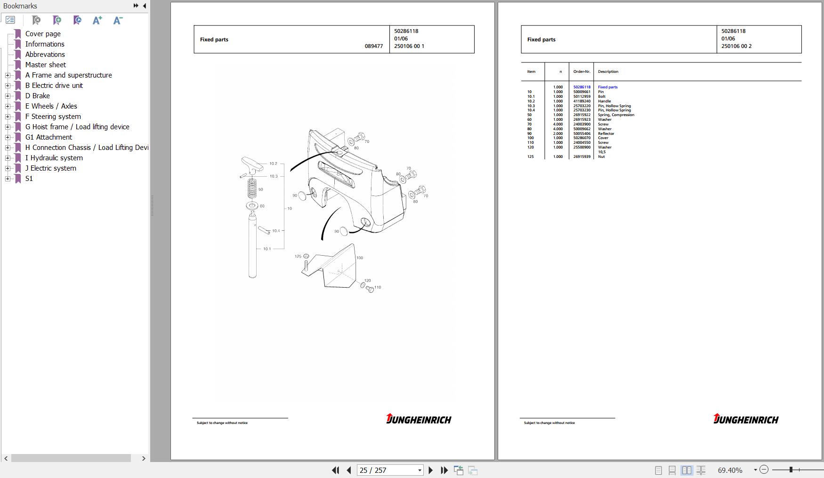The image size is (824, 478).
Task: Click the bookmarks scrollbar left arrow
Action: click(6, 458)
